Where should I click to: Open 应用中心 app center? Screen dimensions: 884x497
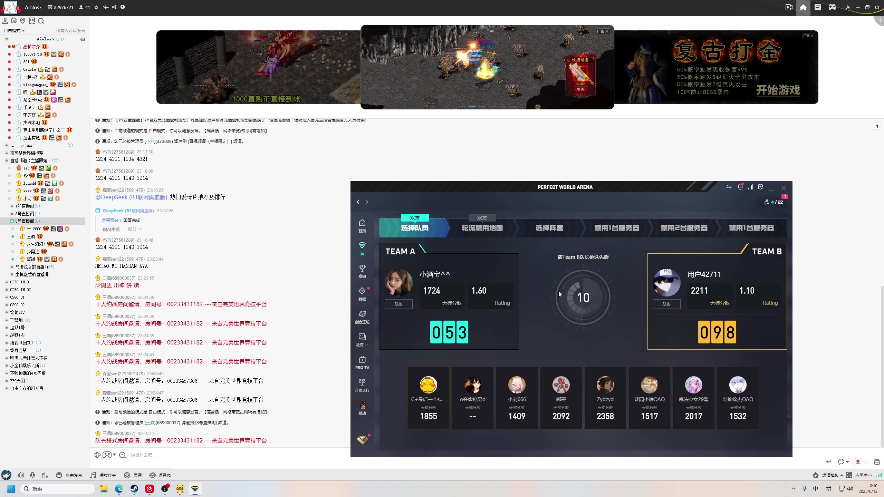tap(859, 475)
